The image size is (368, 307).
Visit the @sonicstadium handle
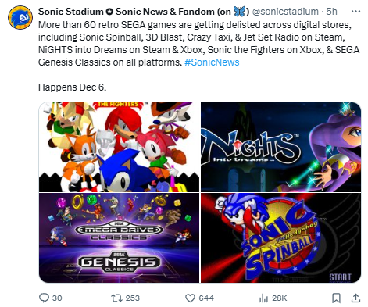click(x=285, y=12)
